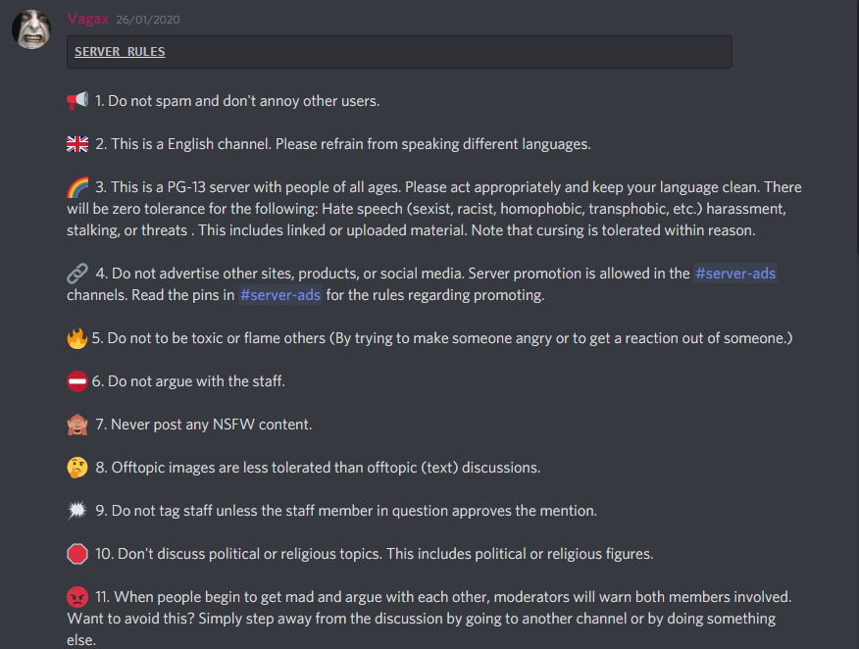Open the first #server-ads channel mention

point(735,274)
